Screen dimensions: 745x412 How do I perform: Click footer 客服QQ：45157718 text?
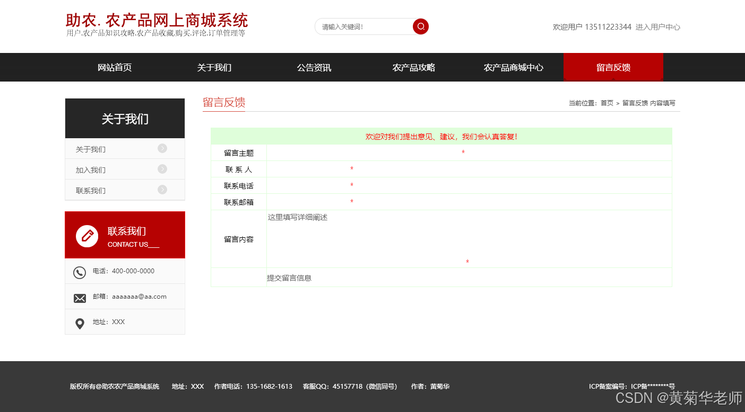(350, 387)
